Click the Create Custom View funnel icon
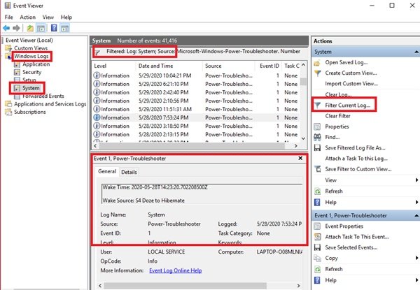 317,73
